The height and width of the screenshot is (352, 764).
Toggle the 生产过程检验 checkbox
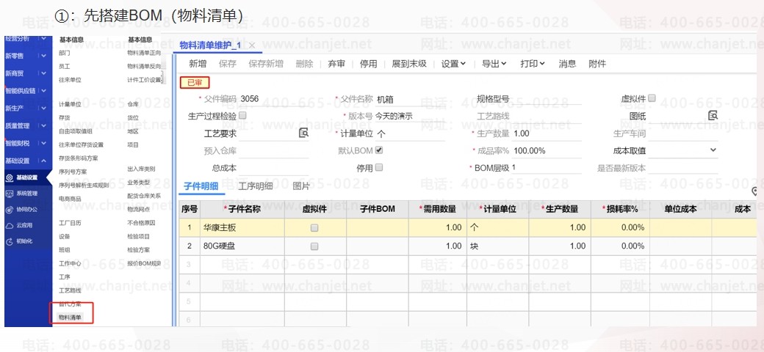[243, 116]
